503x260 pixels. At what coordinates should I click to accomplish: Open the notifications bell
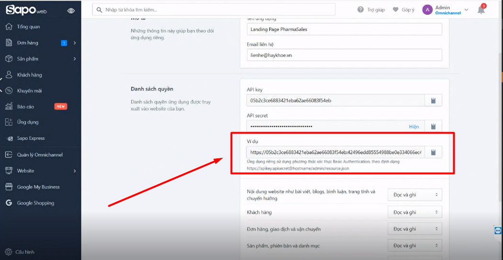(x=481, y=10)
